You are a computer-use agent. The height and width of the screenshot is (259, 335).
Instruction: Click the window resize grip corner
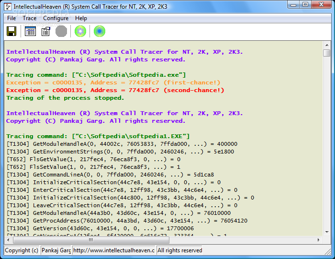328,251
